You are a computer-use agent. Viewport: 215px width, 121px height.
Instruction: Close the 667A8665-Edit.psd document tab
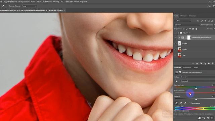[64, 10]
